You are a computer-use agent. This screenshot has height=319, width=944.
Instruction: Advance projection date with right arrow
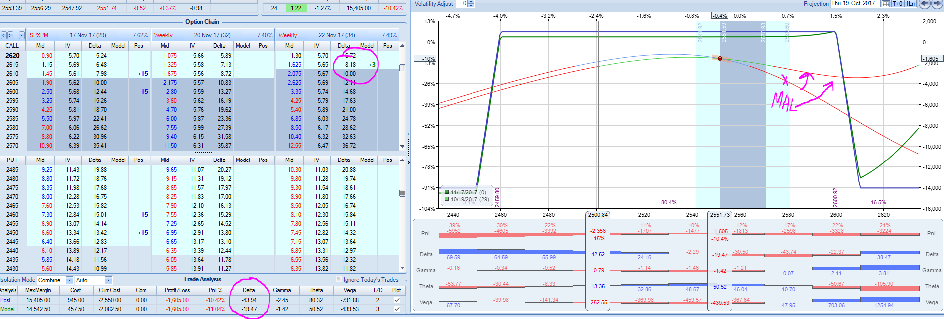point(937,4)
